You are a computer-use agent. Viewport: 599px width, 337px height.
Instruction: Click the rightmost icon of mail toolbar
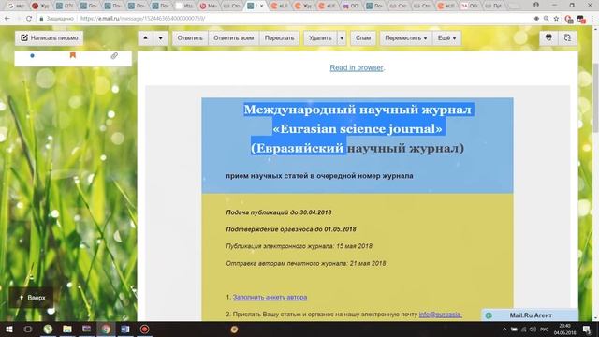567,37
